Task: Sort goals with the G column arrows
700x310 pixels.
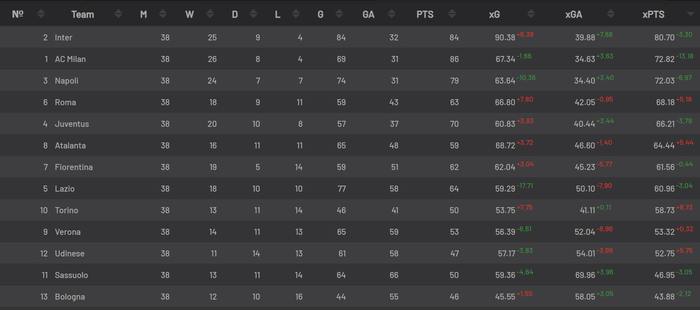Action: point(339,14)
